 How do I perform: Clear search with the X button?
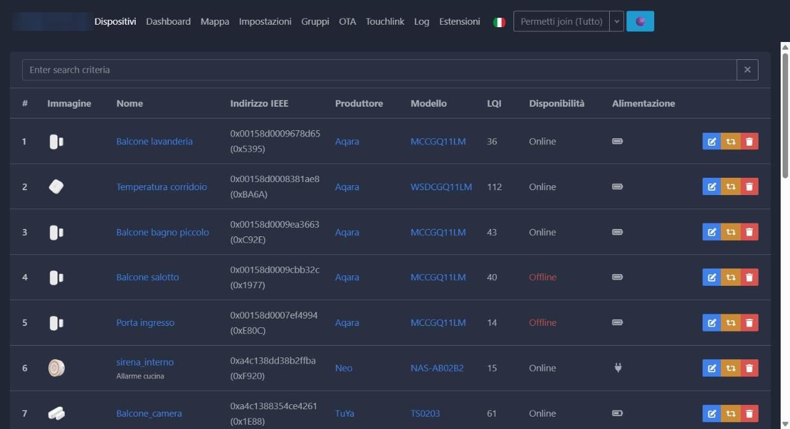point(747,70)
